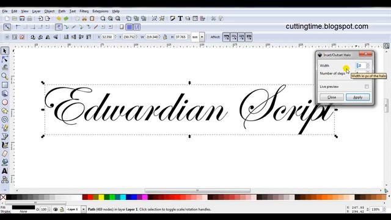This screenshot has width=391, height=220.
Task: Select the Node edit tool
Action: point(5,59)
